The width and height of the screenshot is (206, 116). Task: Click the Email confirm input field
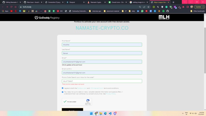click(x=102, y=73)
